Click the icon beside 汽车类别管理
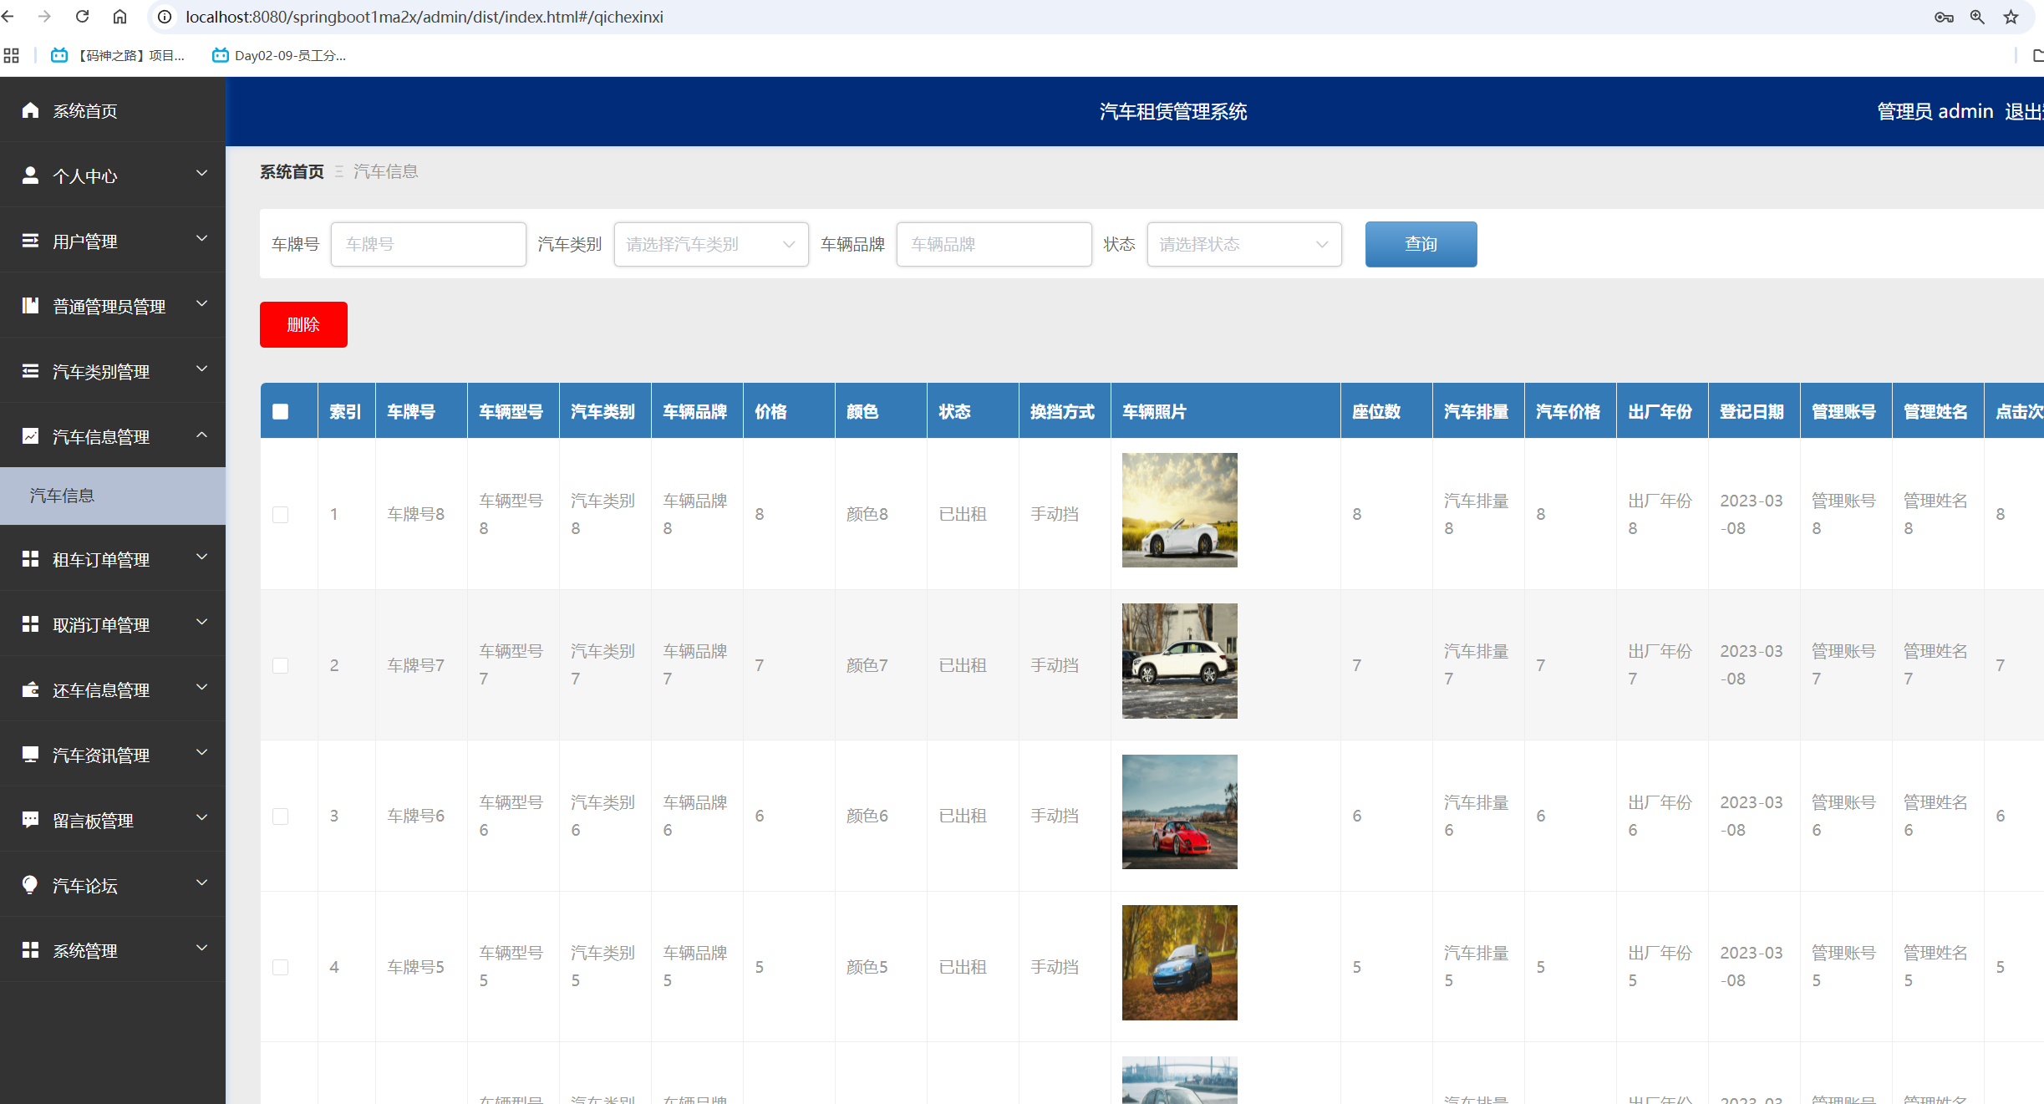Screen dimensions: 2044x1104 pyautogui.click(x=30, y=371)
